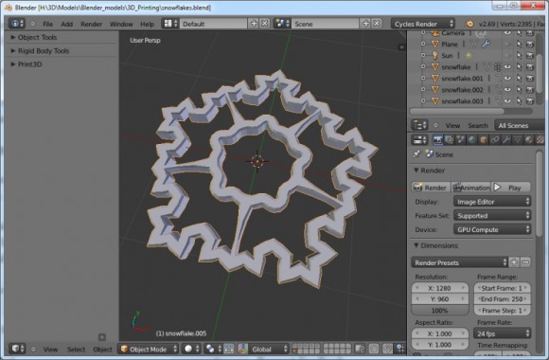Toggle visibility of snowflake.001
The width and height of the screenshot is (549, 360).
(507, 79)
